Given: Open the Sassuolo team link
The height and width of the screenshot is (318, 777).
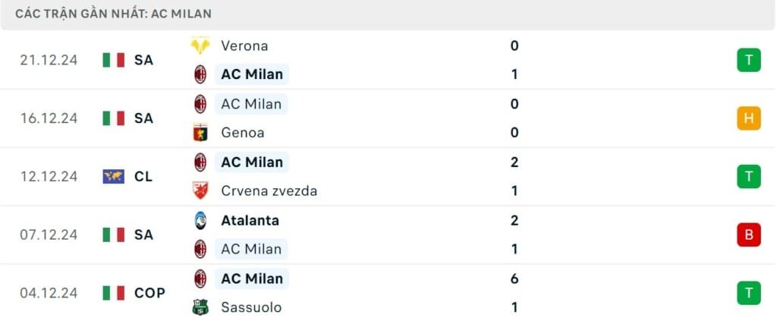Looking at the screenshot, I should click(251, 307).
